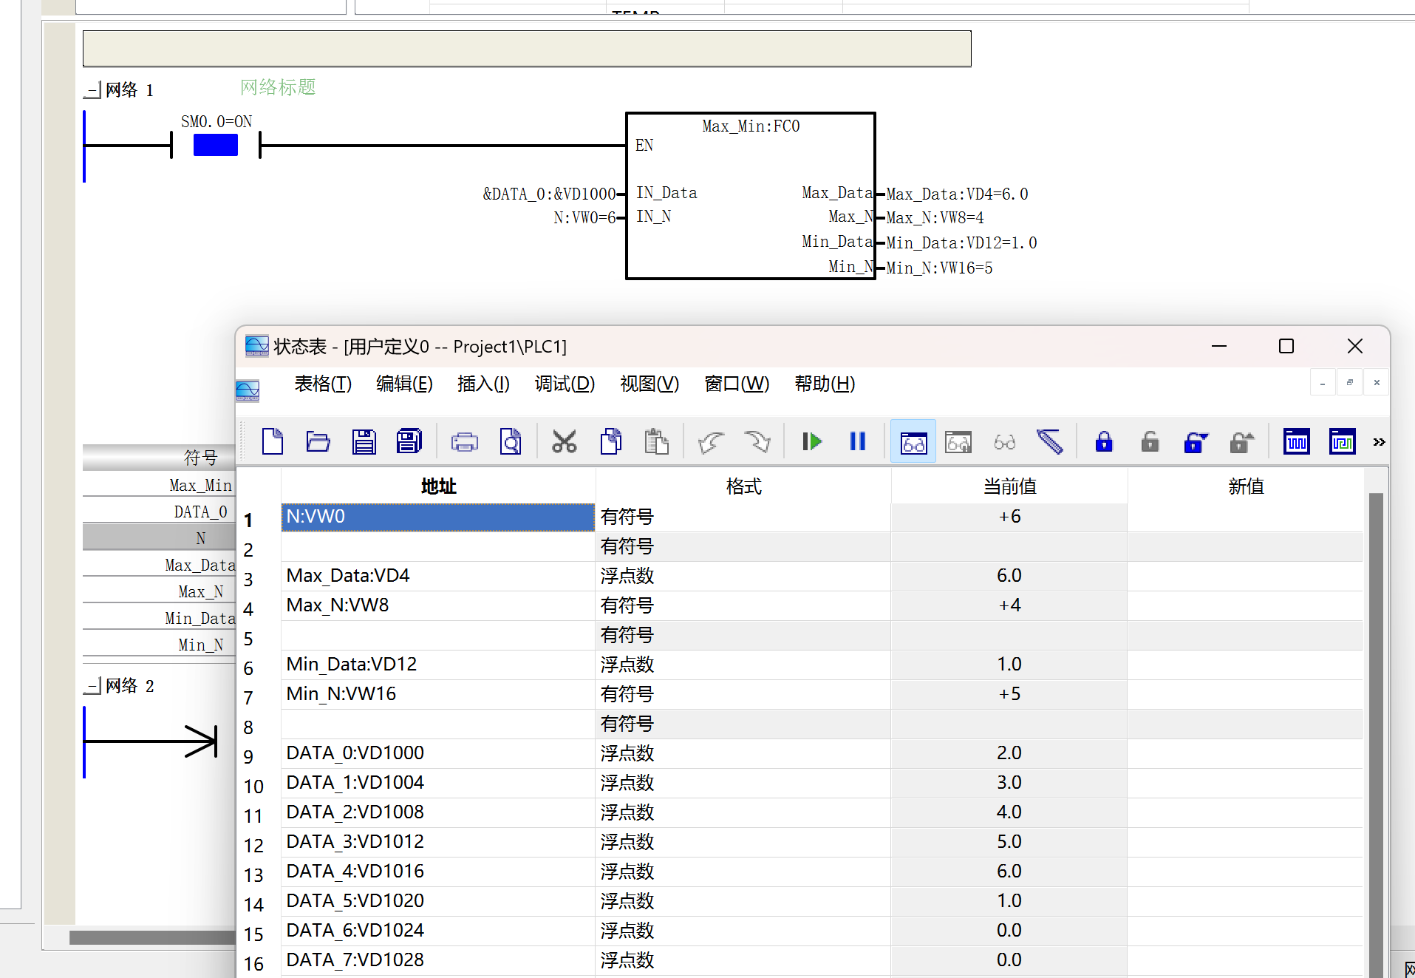This screenshot has width=1415, height=978.
Task: Select the DATA_0:VD1000 address cell
Action: [438, 753]
